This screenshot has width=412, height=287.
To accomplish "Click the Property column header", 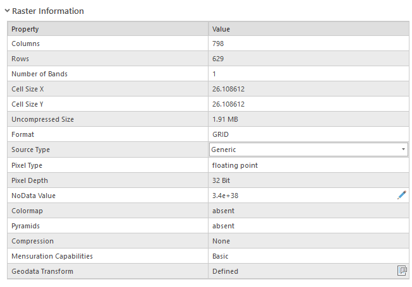I will 107,29.
